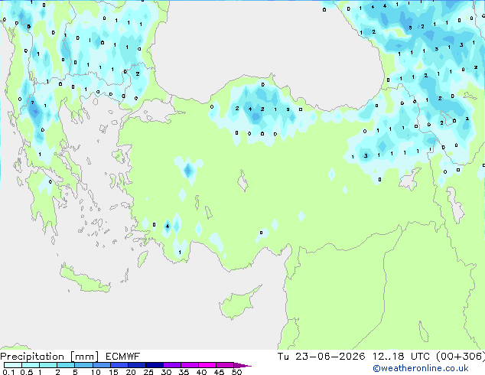Click the 'ECMWF' model label

pyautogui.click(x=123, y=357)
